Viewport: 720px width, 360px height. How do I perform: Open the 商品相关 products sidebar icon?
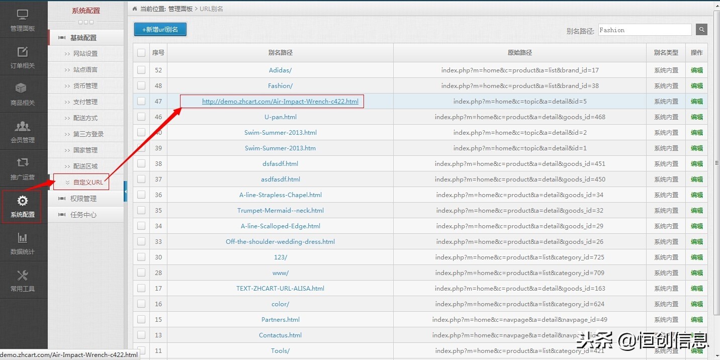click(23, 95)
